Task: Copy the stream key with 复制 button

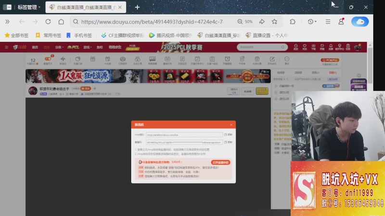Action: click(228, 142)
